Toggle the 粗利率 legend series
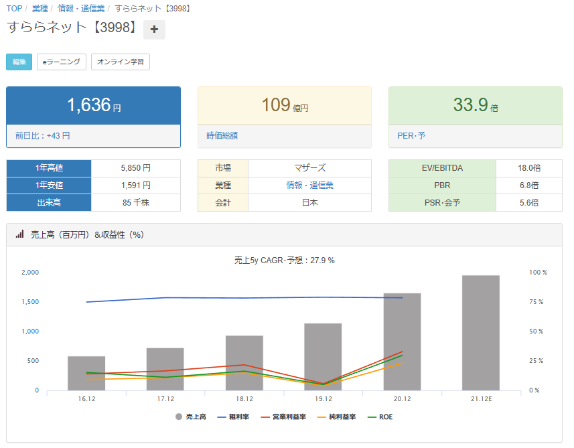 pyautogui.click(x=233, y=417)
